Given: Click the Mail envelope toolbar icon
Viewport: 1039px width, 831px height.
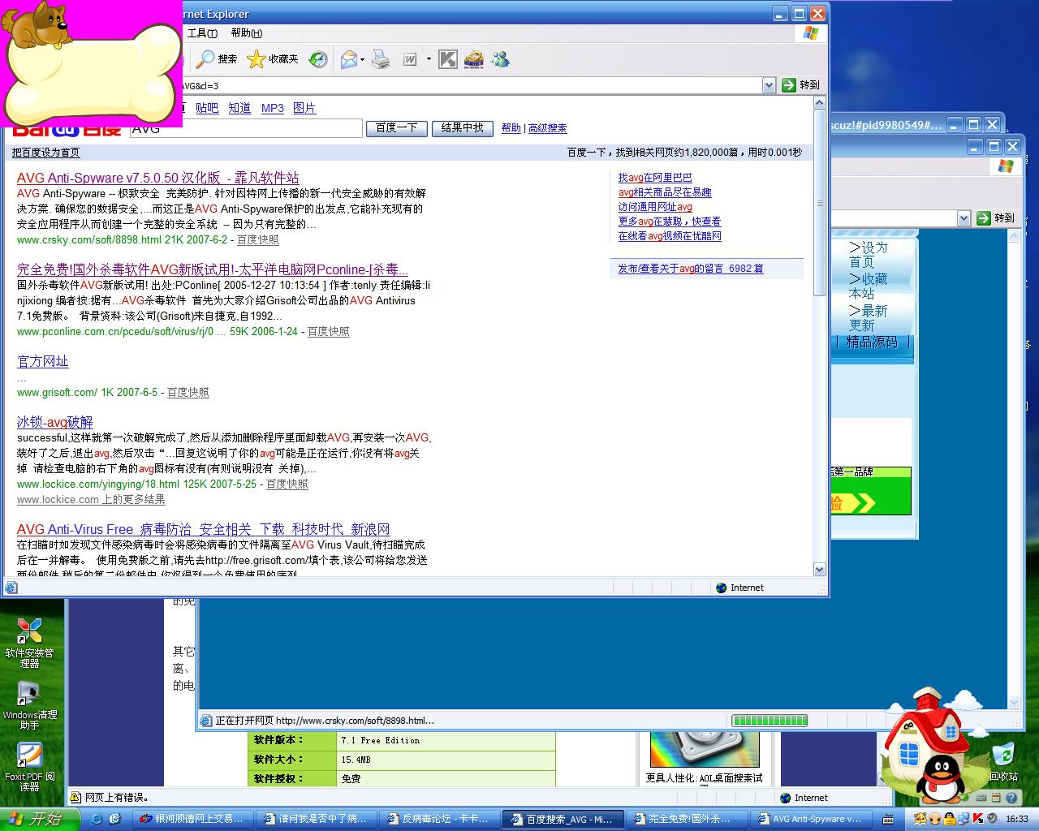Looking at the screenshot, I should tap(349, 59).
